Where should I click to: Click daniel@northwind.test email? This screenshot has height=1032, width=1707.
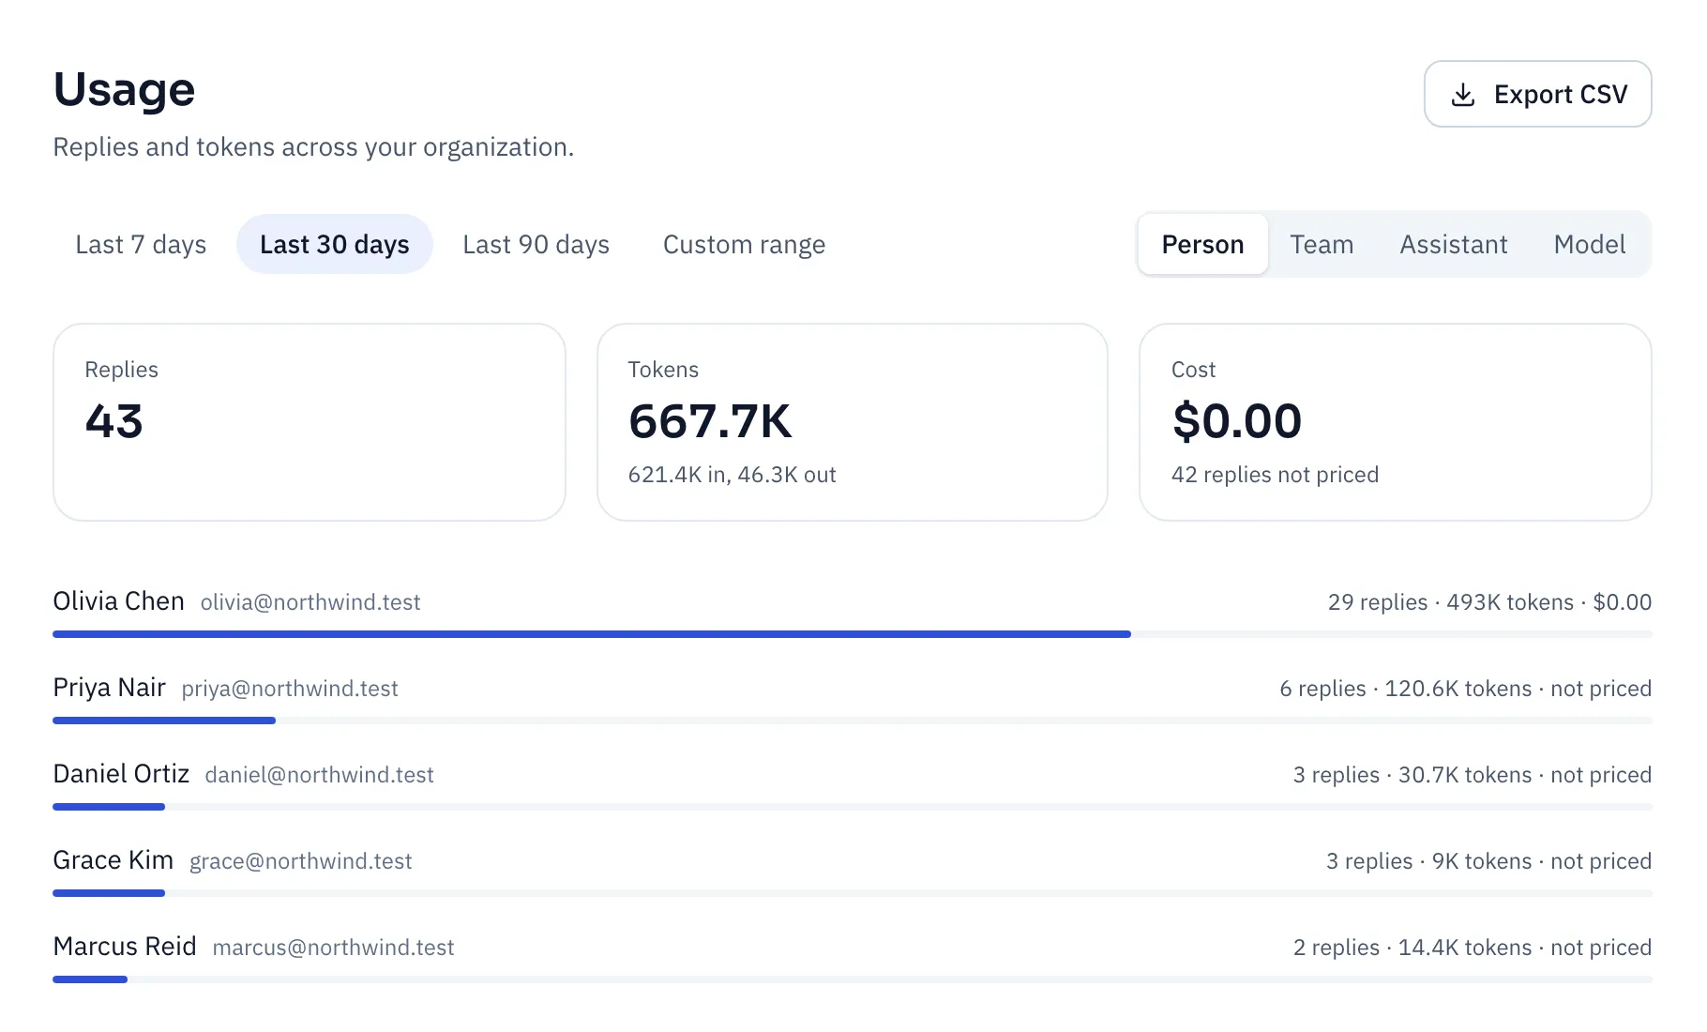[x=320, y=775]
